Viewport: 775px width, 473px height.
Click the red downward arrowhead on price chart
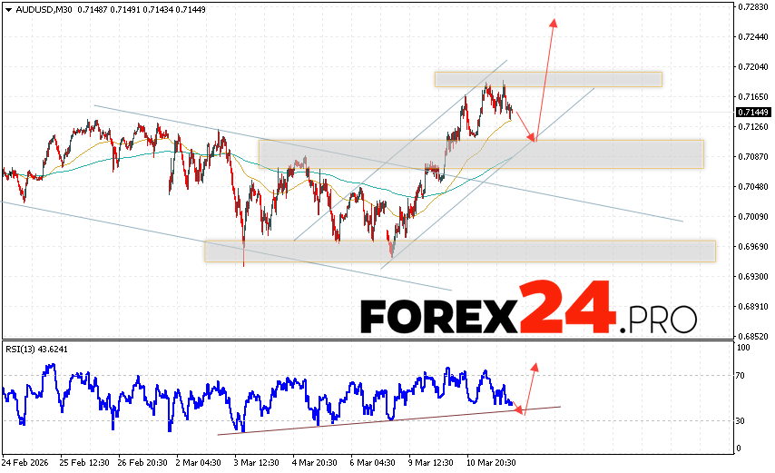click(533, 138)
